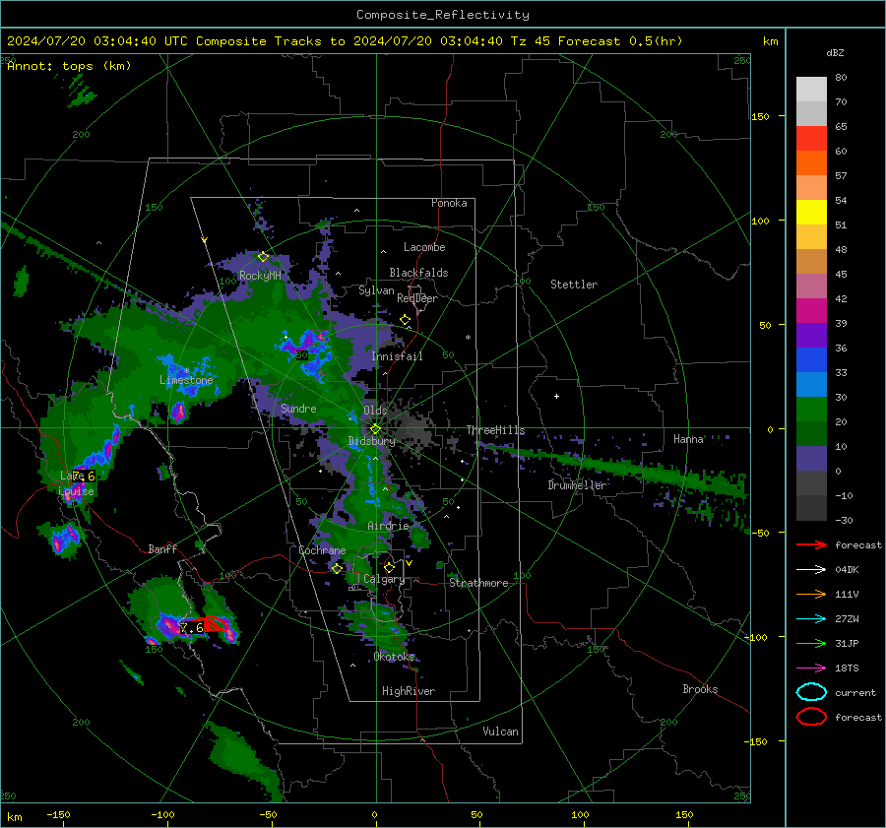Click the yellow diamond marker near RockyMH
886x828 pixels.
pyautogui.click(x=263, y=257)
